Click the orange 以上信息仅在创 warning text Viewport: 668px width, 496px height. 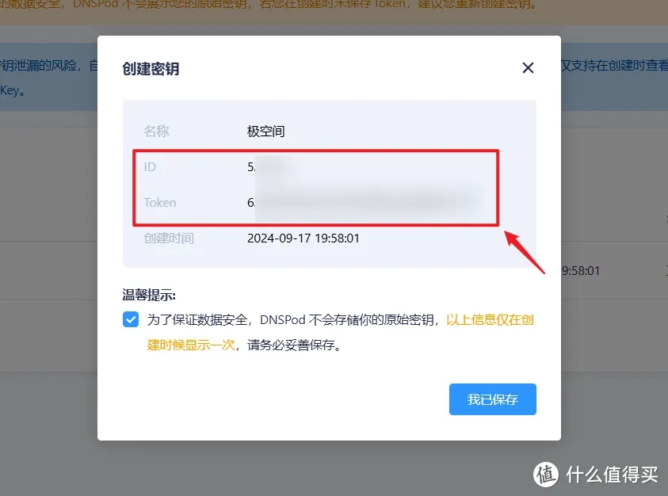pos(490,319)
